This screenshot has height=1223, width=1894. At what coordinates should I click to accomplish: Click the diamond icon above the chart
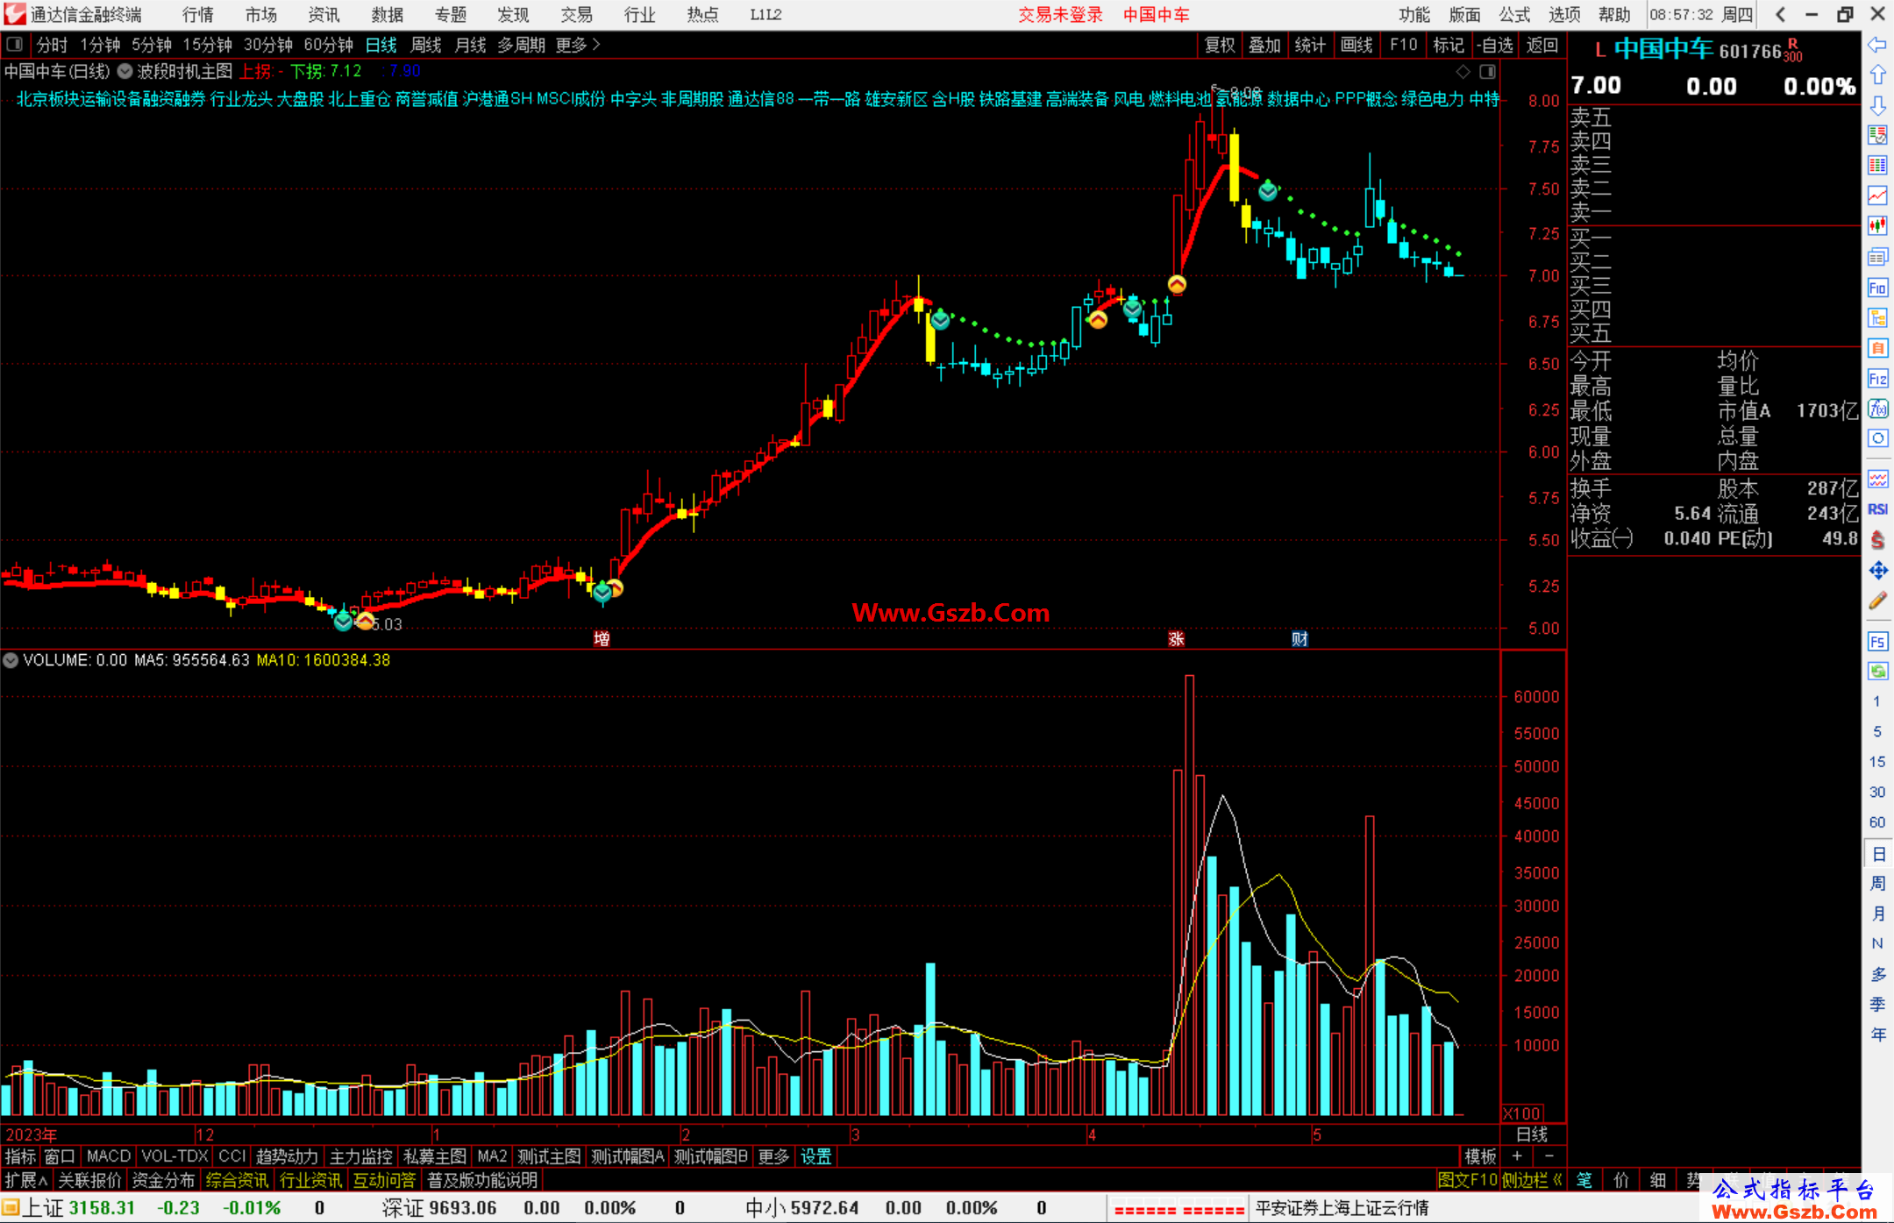click(1463, 71)
